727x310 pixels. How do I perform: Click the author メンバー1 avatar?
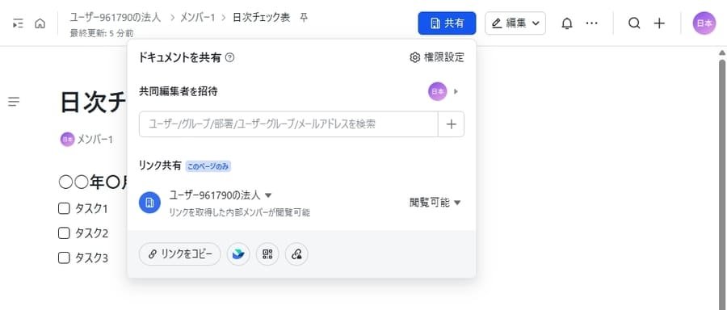tap(67, 139)
